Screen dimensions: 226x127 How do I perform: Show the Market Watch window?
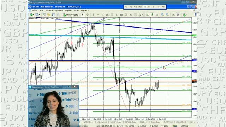point(44,15)
